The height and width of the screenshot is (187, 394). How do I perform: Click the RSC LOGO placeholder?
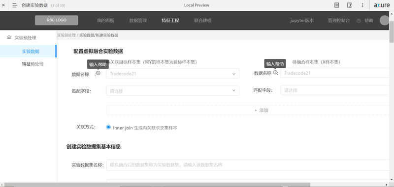pos(57,20)
